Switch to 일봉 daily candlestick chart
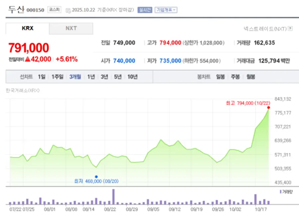Screen dimensions: 299x221 coord(220,77)
